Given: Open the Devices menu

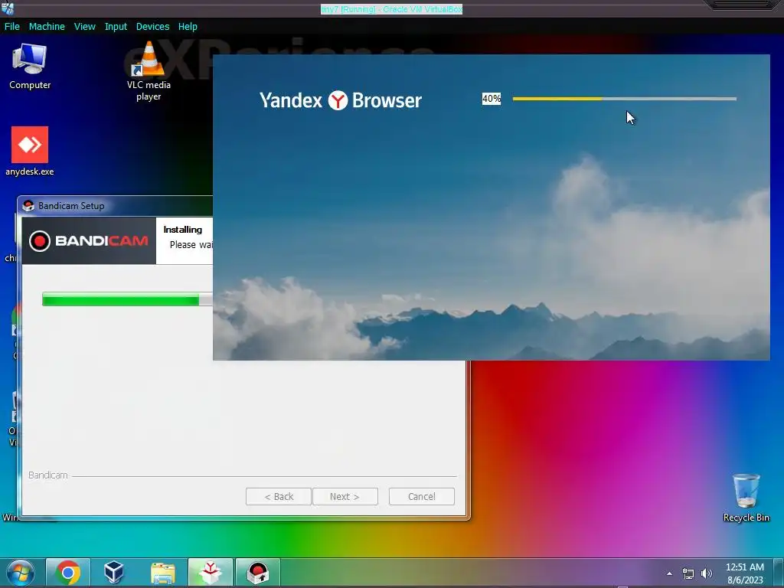Looking at the screenshot, I should click(x=152, y=27).
